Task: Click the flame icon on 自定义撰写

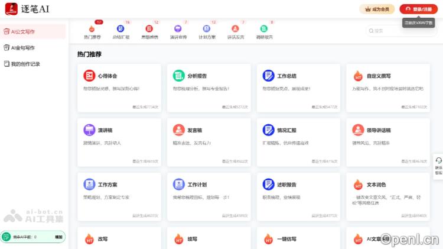Action: coord(358,76)
